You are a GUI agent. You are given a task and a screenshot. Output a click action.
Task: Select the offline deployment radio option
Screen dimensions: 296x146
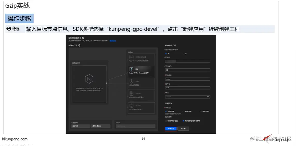pos(183,111)
